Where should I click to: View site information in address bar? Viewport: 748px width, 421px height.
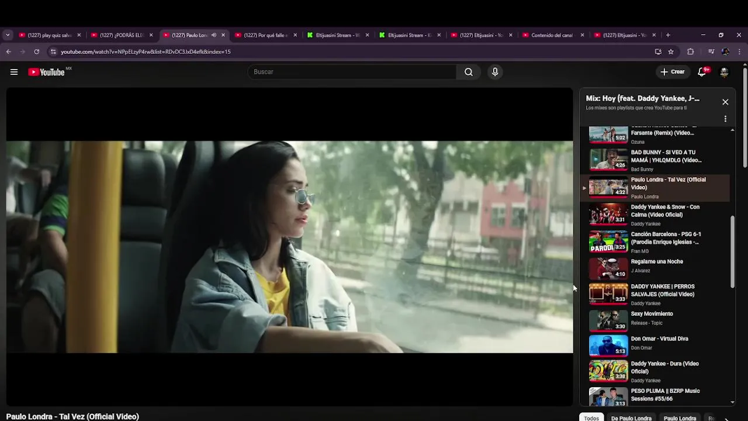pyautogui.click(x=53, y=51)
